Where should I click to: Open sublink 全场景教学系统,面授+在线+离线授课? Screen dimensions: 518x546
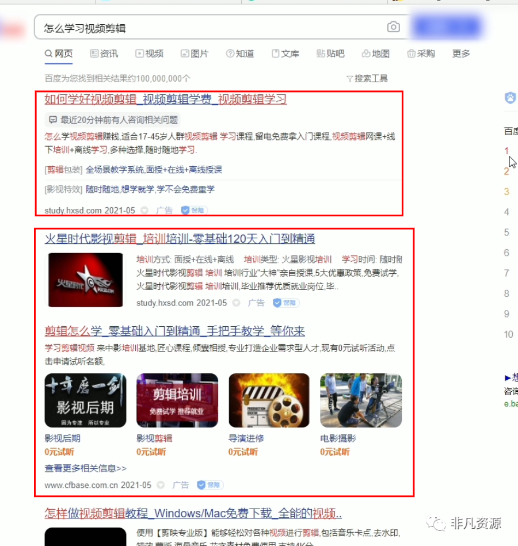154,170
